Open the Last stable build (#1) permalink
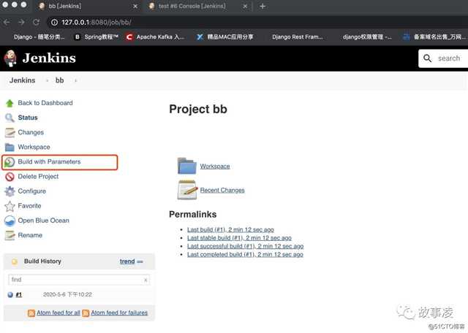The image size is (468, 333). point(239,238)
